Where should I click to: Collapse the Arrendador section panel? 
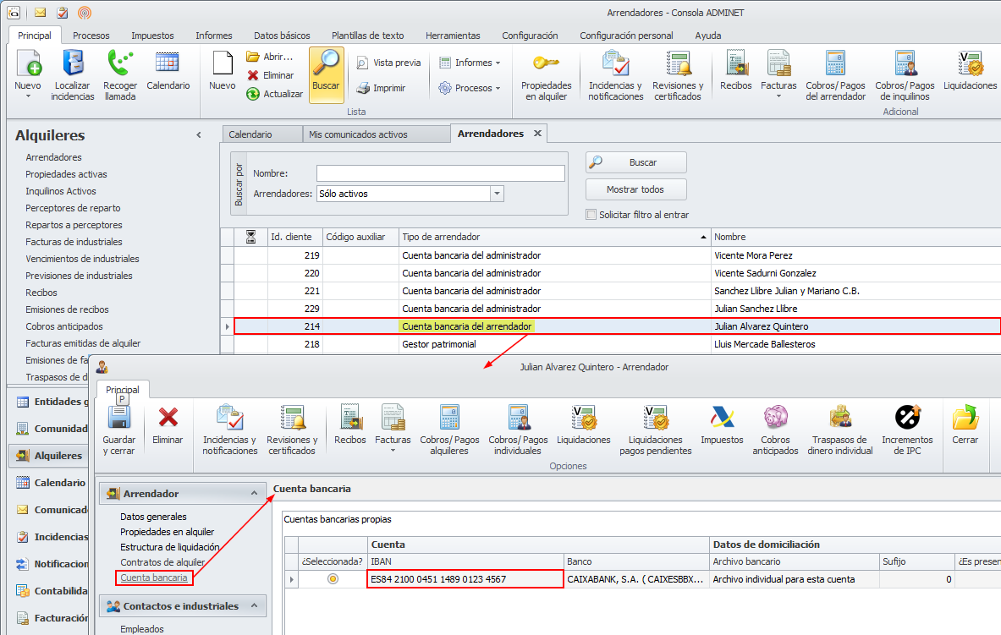[253, 494]
